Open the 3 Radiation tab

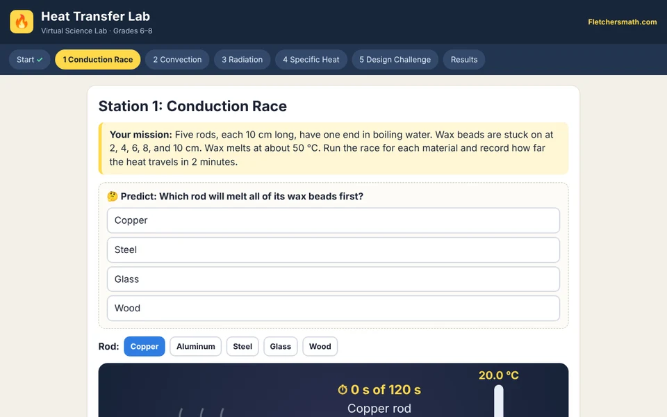click(x=242, y=60)
